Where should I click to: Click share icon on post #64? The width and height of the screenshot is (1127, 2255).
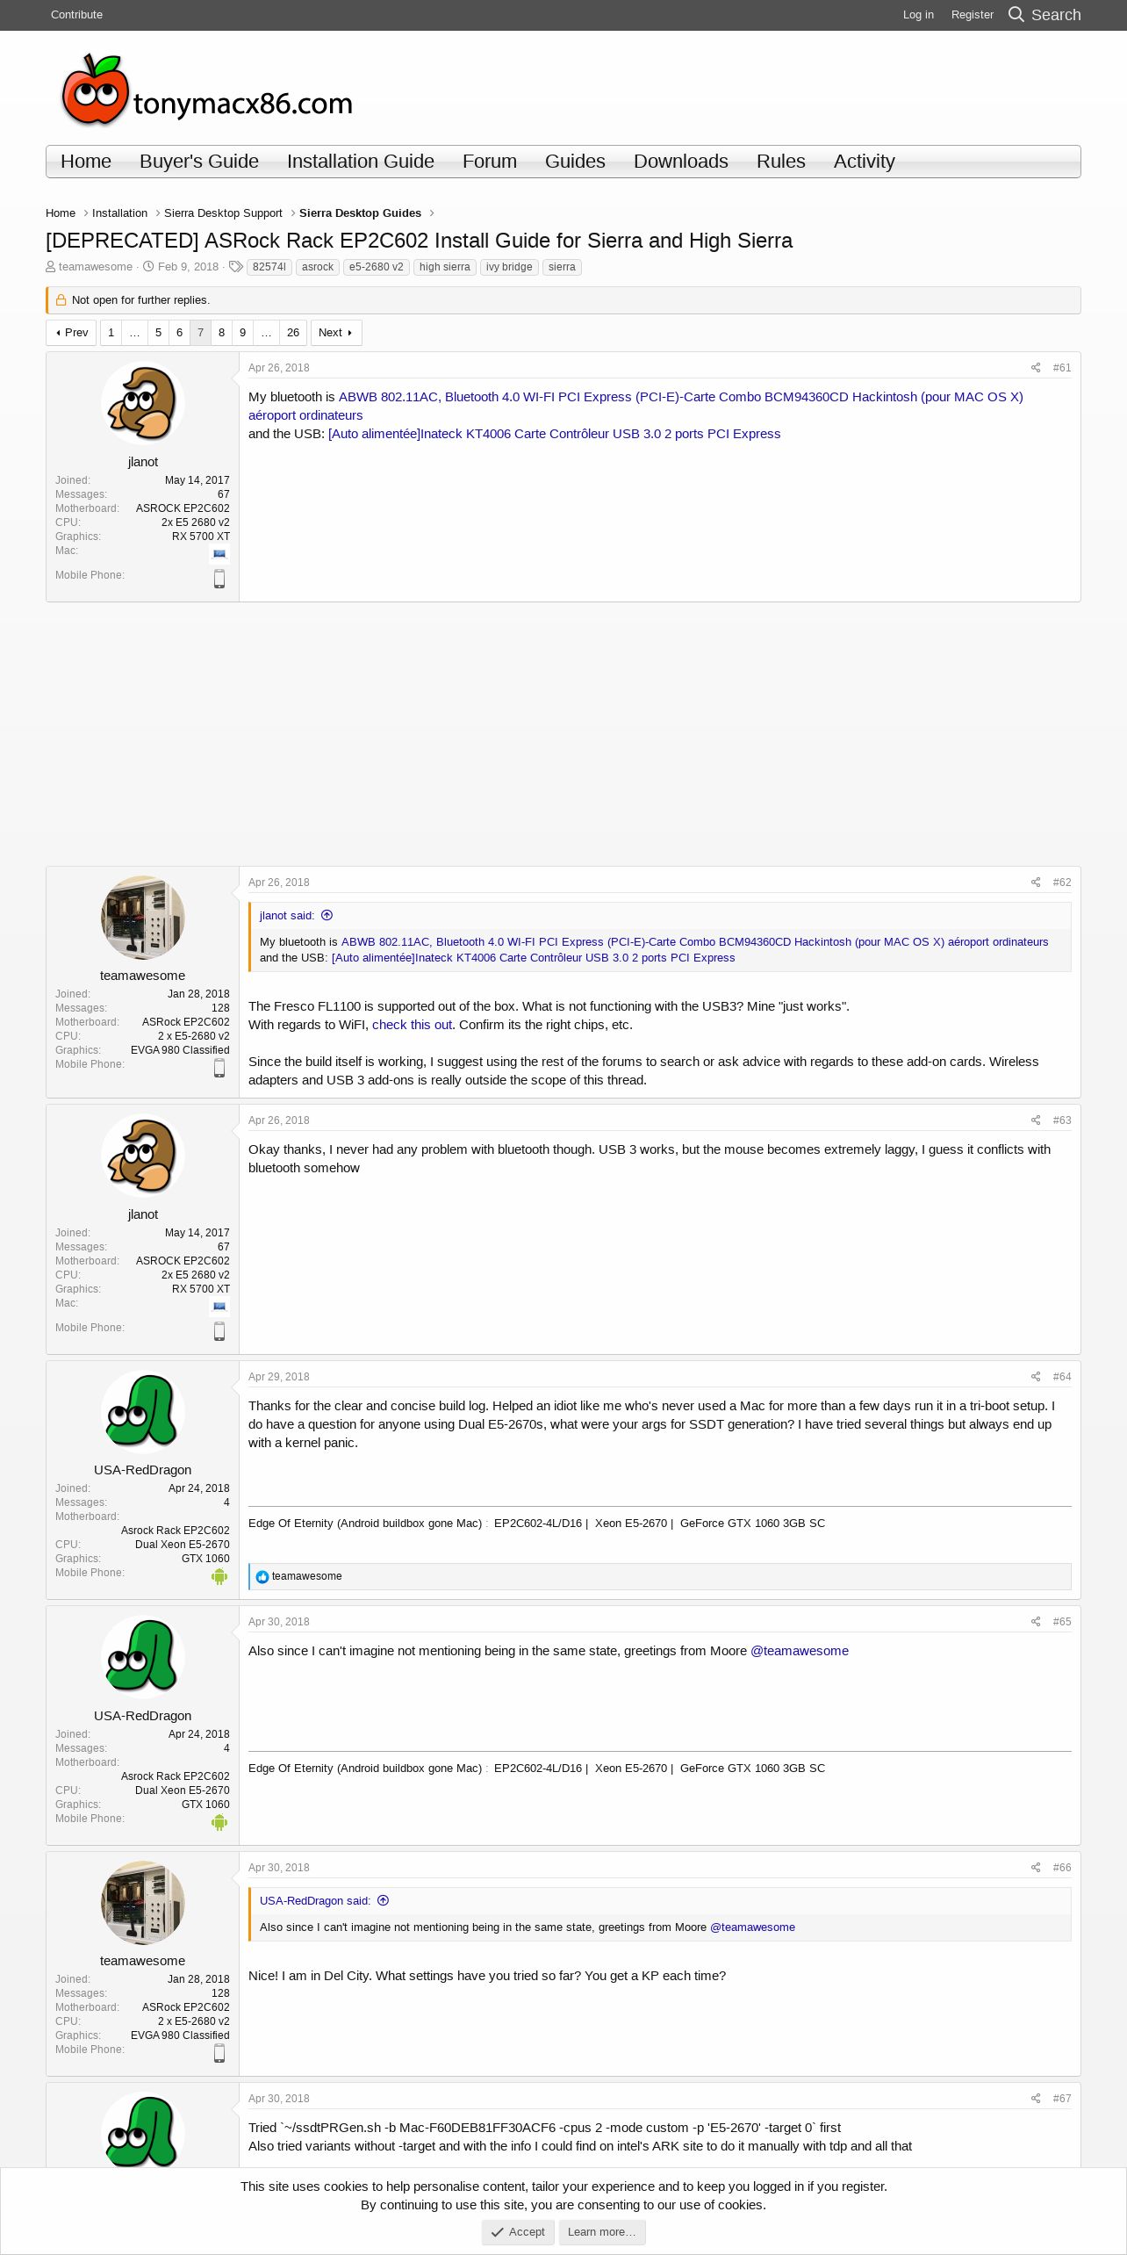[1036, 1377]
